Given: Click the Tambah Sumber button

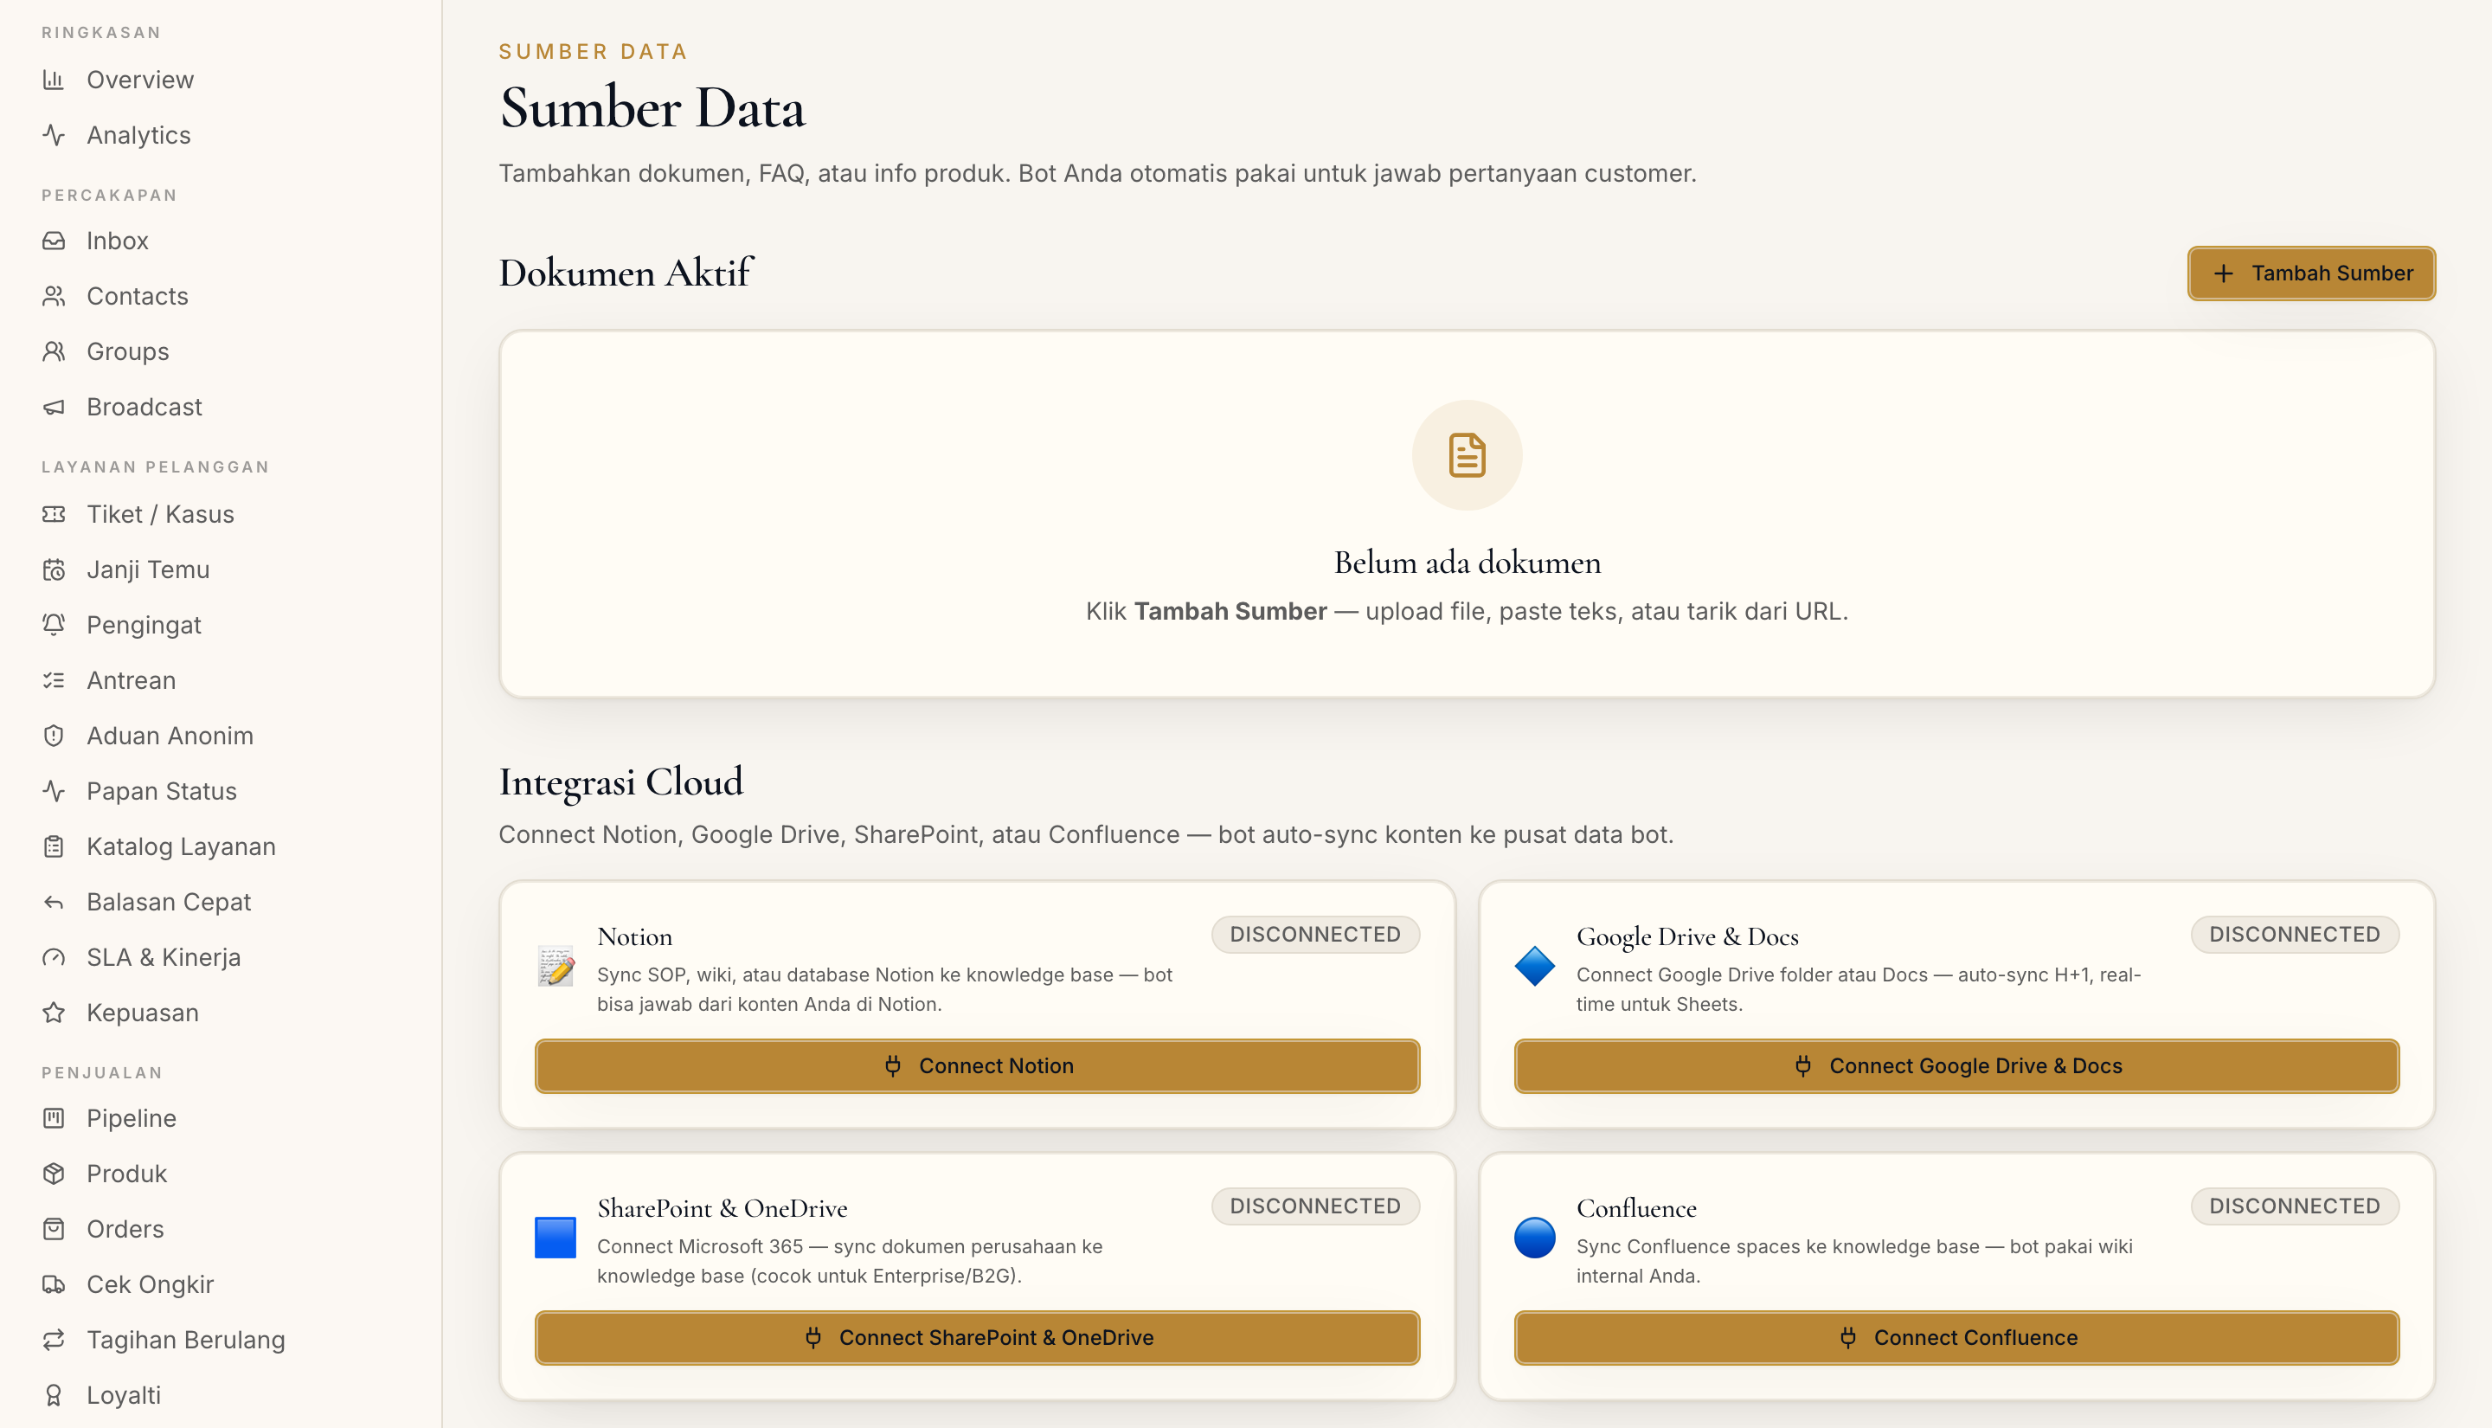Looking at the screenshot, I should point(2310,273).
